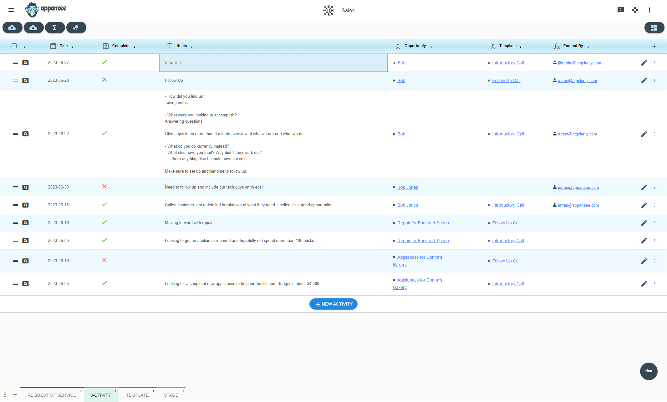667x402 pixels.
Task: Click the game controller icon in header
Action: coord(635,10)
